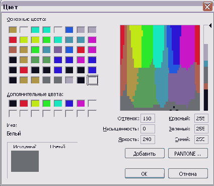Select the magenta swatch in the fourth basic row
The height and width of the screenshot is (186, 214).
tap(81, 60)
